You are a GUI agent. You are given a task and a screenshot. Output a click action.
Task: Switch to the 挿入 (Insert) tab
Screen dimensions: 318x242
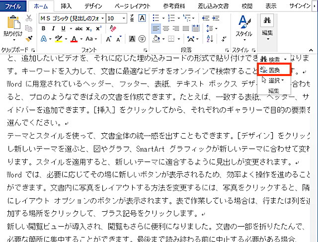[x=66, y=6]
